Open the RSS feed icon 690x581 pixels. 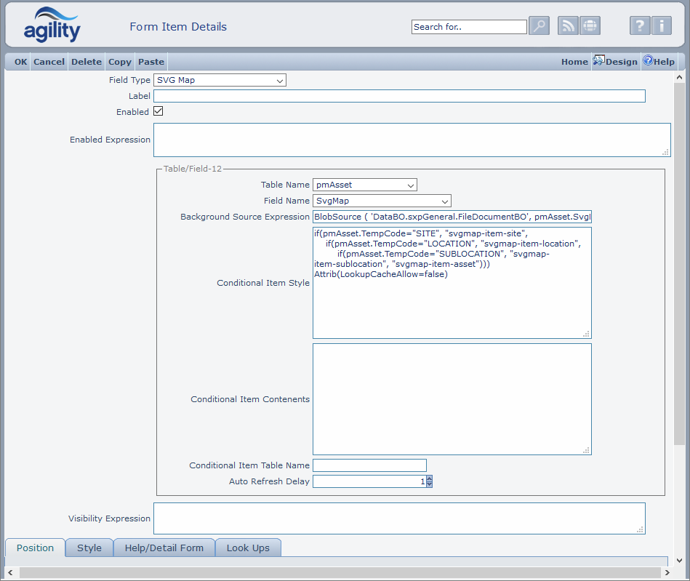point(568,26)
